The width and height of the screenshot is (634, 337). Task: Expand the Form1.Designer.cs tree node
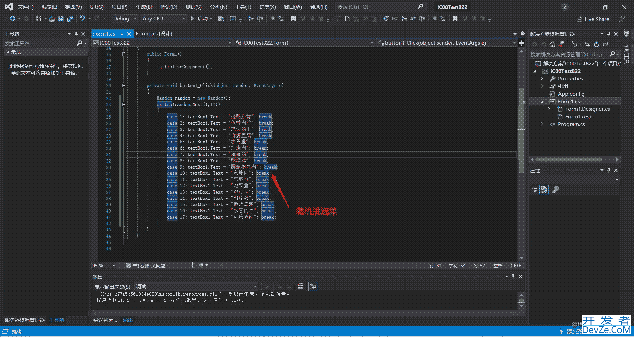549,109
